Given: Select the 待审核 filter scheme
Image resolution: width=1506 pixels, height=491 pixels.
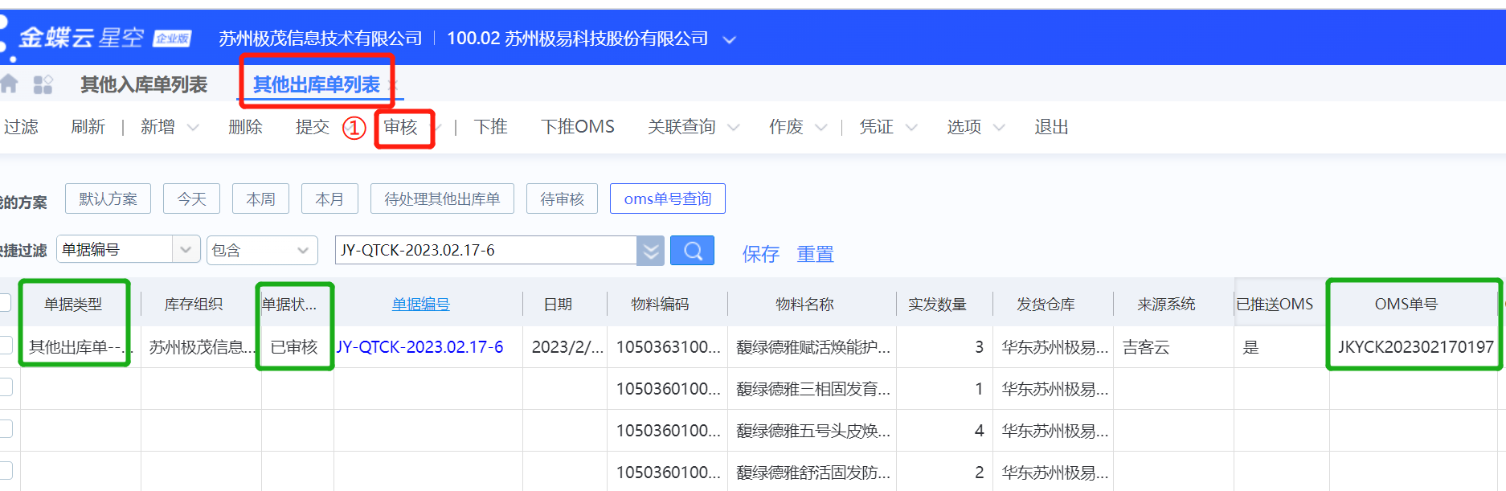Looking at the screenshot, I should coord(562,198).
